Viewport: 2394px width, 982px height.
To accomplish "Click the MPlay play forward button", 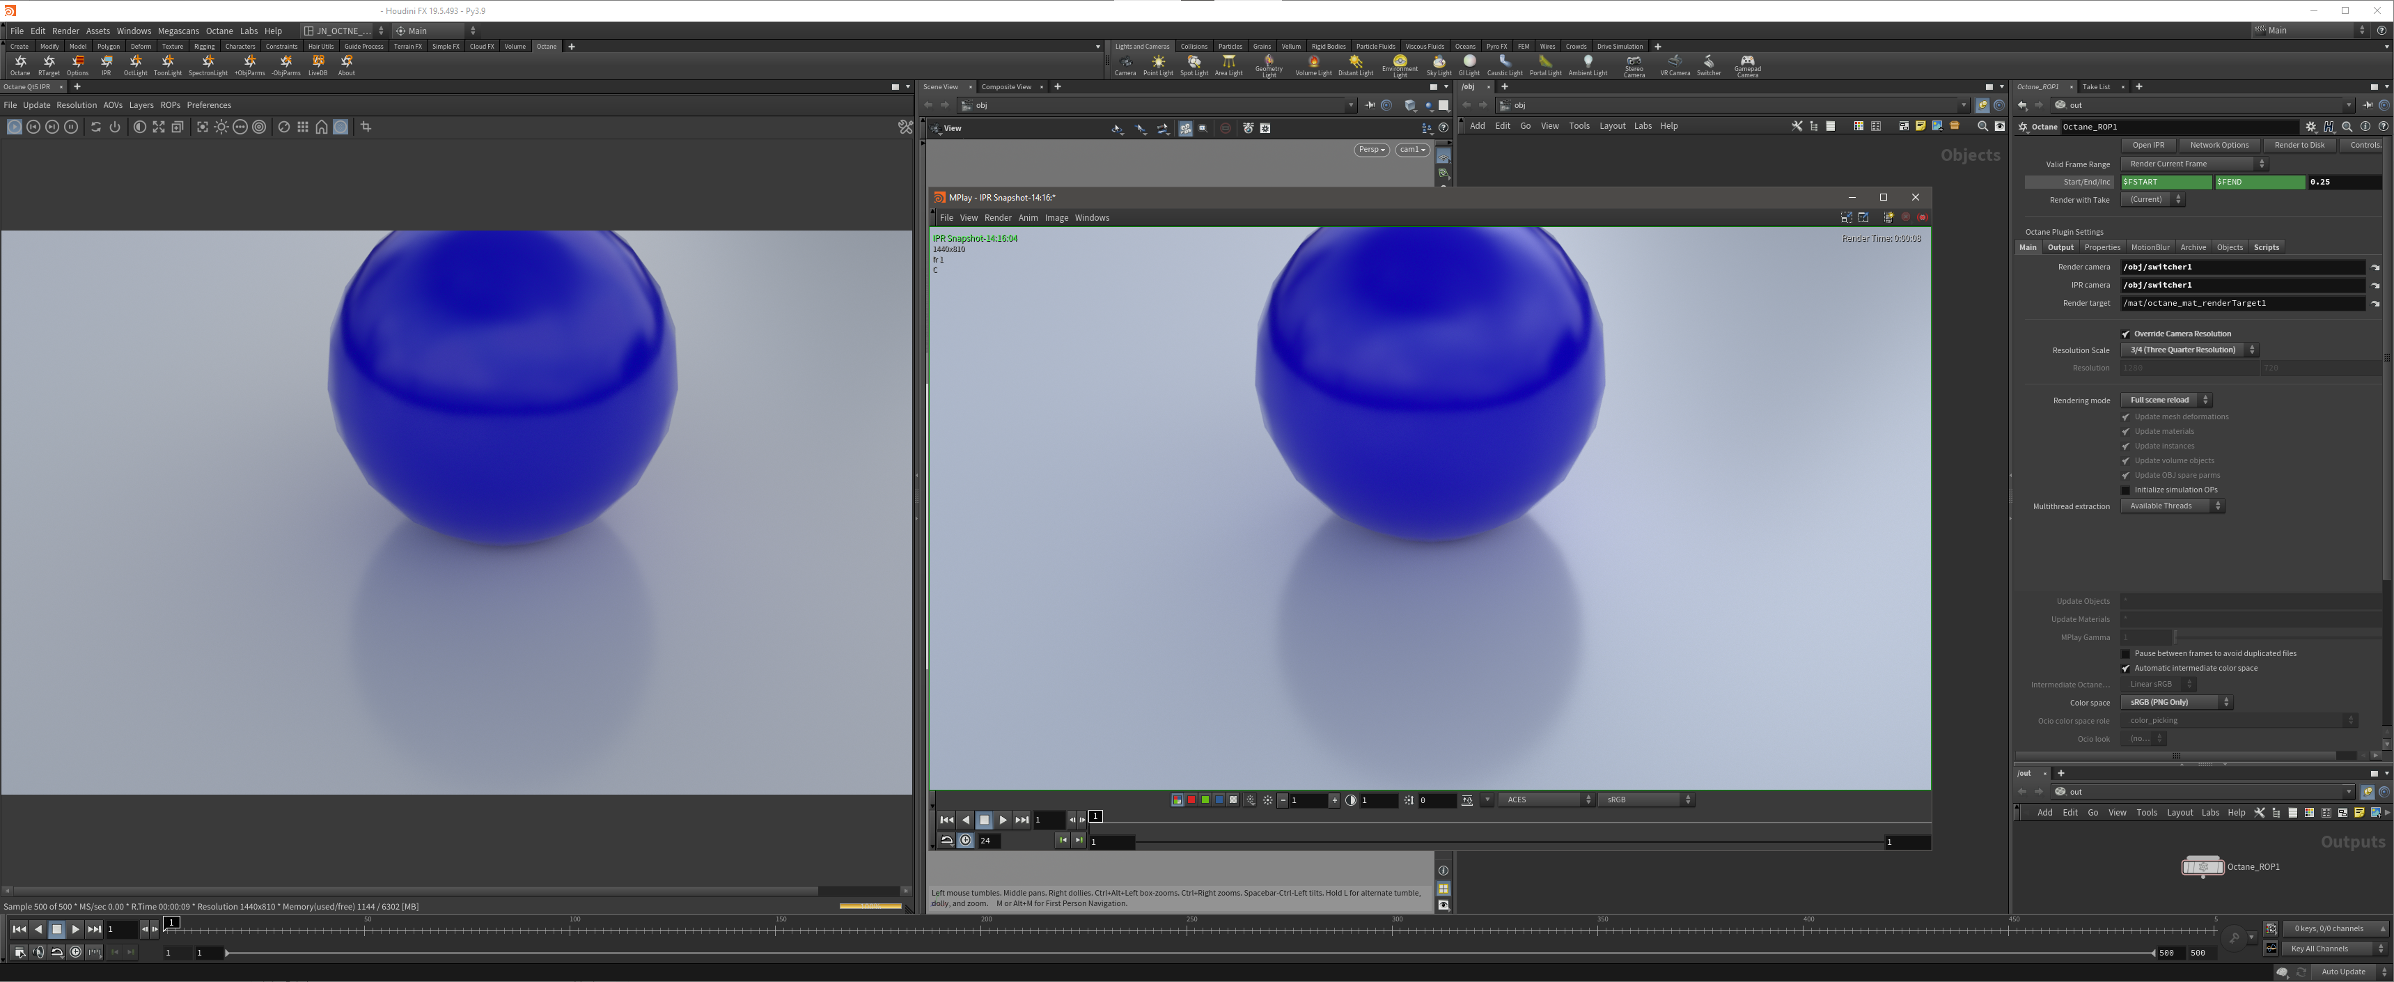I will pyautogui.click(x=1003, y=820).
